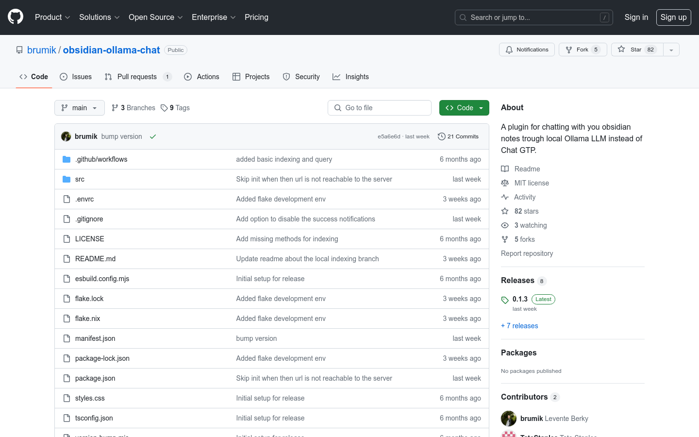
Task: Switch to the Projects tab
Action: click(x=251, y=77)
